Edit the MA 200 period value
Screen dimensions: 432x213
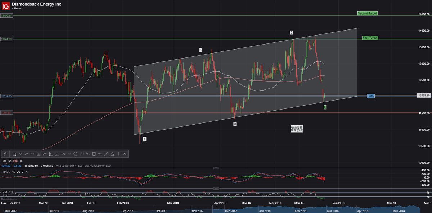coord(15,161)
